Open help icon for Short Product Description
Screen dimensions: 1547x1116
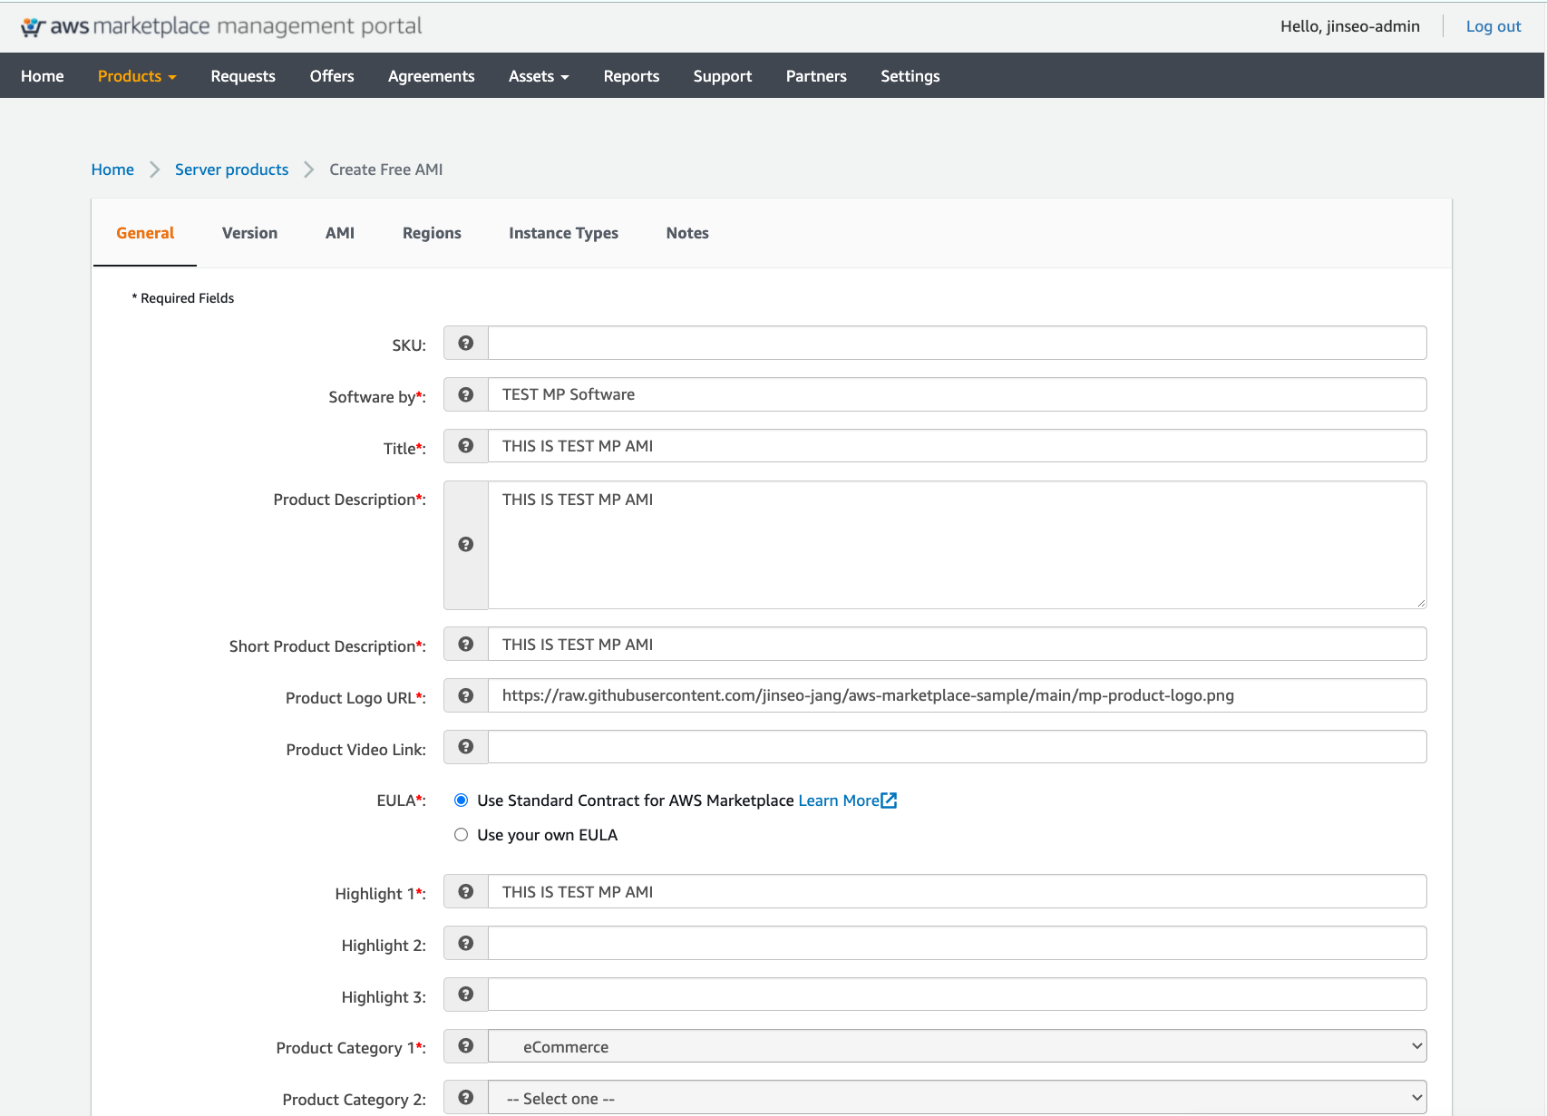click(x=466, y=644)
